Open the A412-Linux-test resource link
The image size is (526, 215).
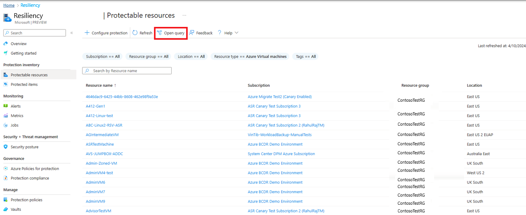pyautogui.click(x=99, y=116)
